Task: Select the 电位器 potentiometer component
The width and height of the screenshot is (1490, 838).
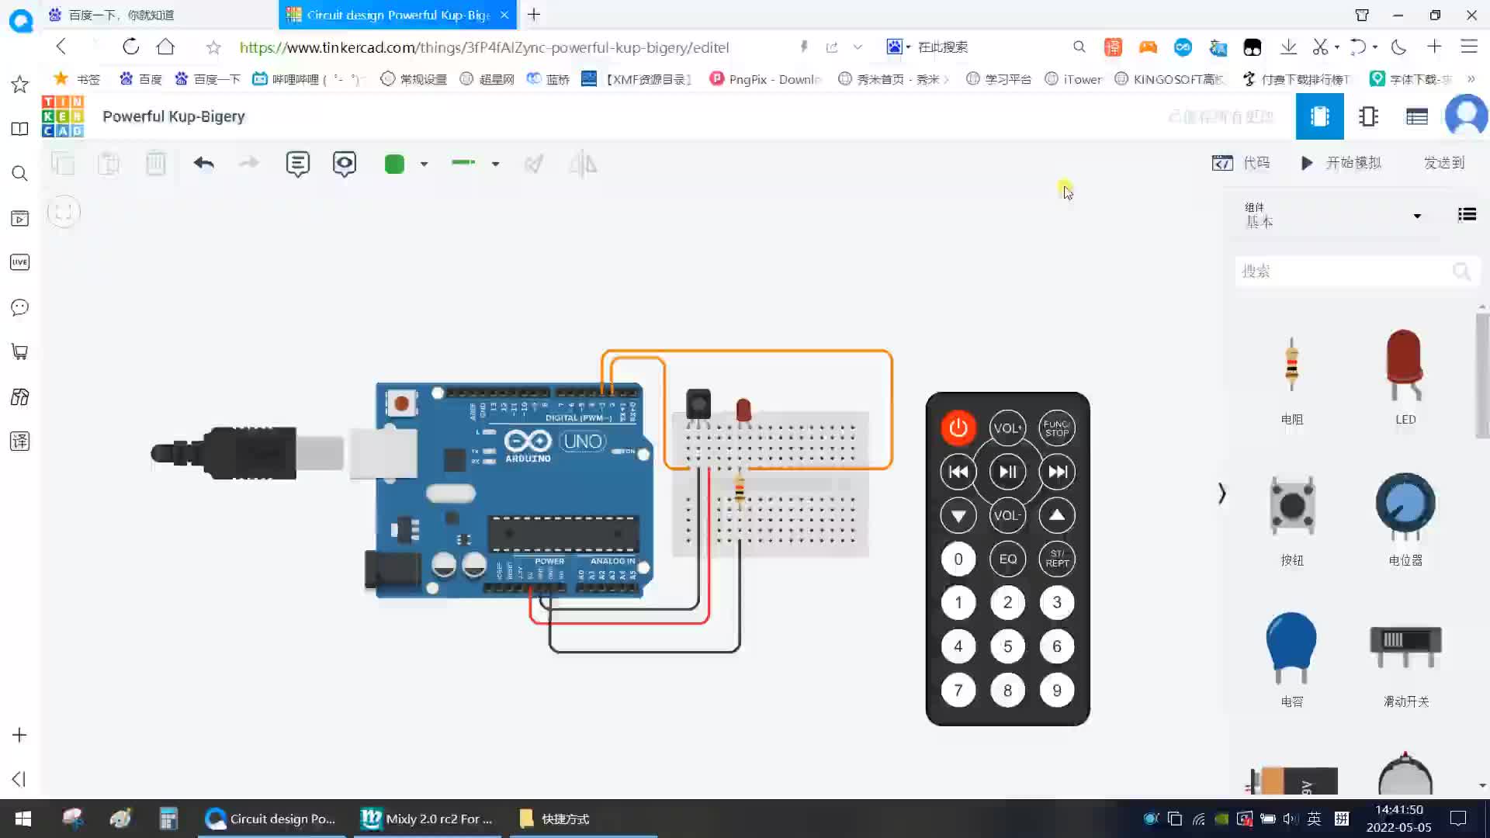Action: (x=1405, y=520)
